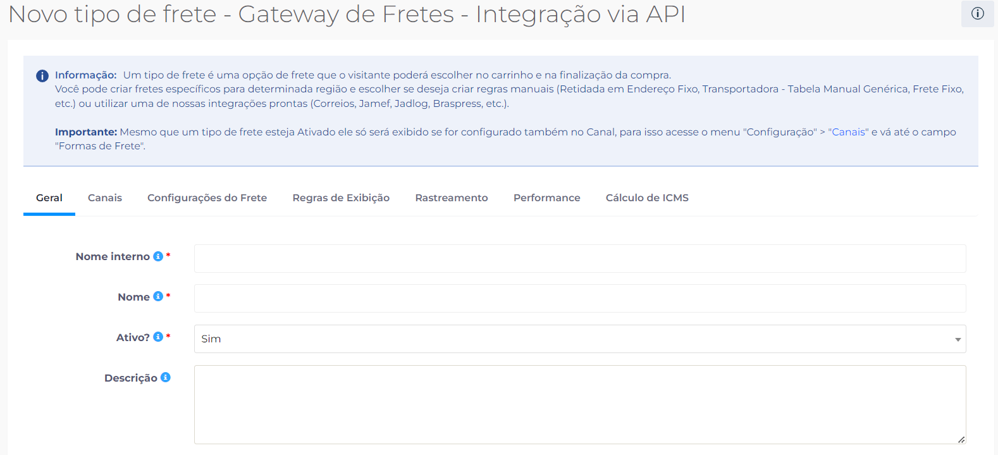This screenshot has height=455, width=998.
Task: Switch to the Canais tab
Action: pos(105,198)
